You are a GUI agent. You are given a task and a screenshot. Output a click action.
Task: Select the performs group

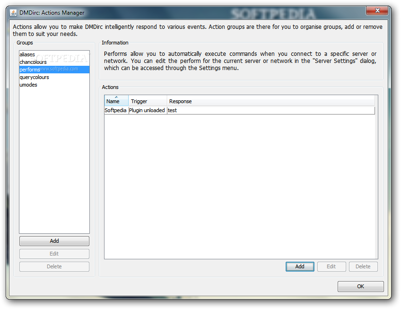(x=54, y=70)
